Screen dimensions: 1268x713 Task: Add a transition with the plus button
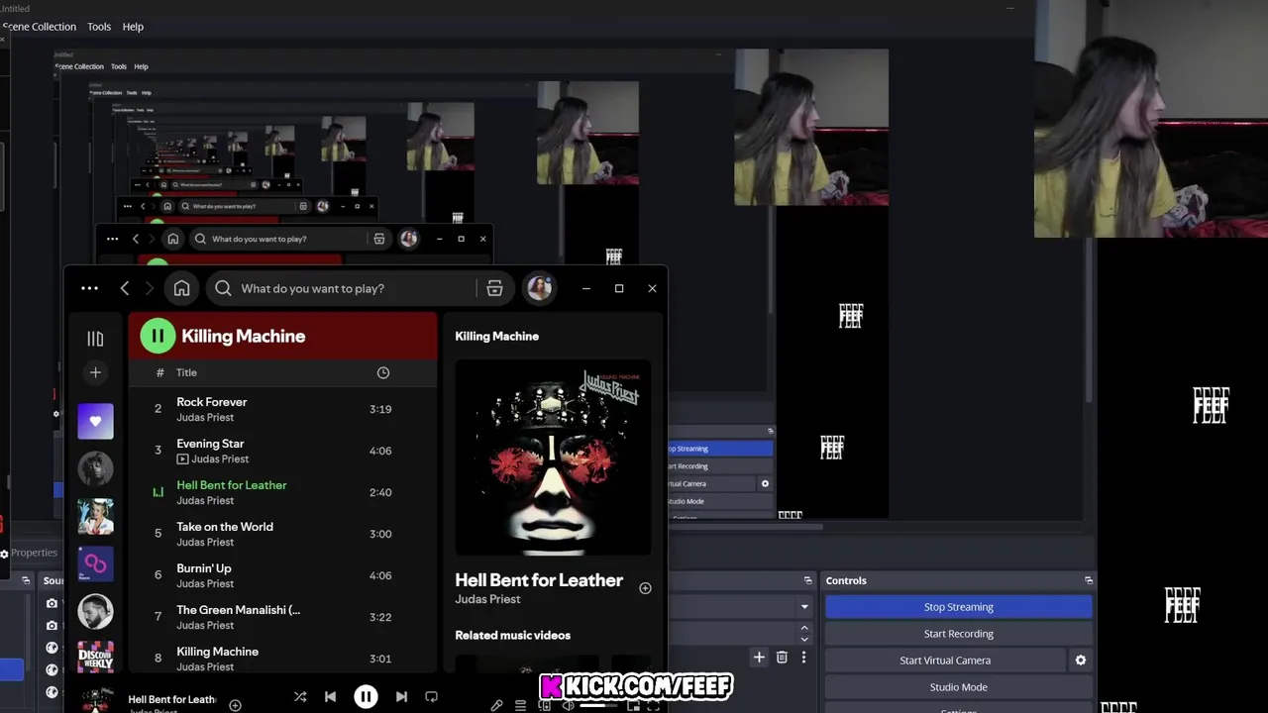tap(759, 658)
